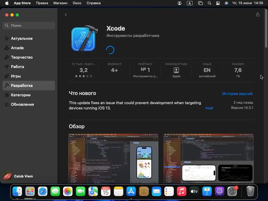
Task: Open the Магазин menu
Action: point(60,3)
